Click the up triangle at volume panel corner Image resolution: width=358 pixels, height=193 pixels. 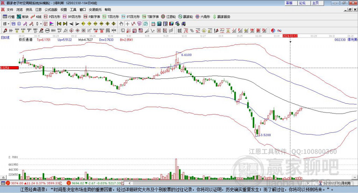point(3,177)
